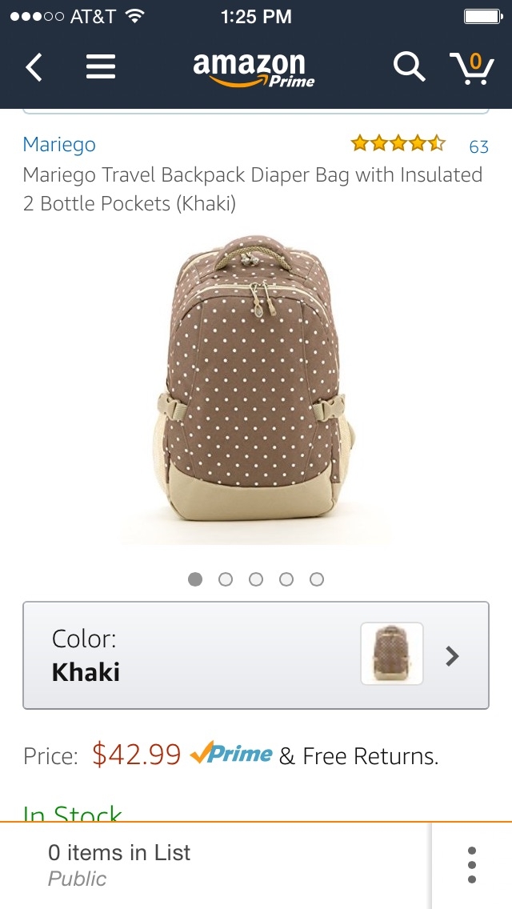Tap the star rating icons
This screenshot has height=909, width=512.
click(x=398, y=143)
